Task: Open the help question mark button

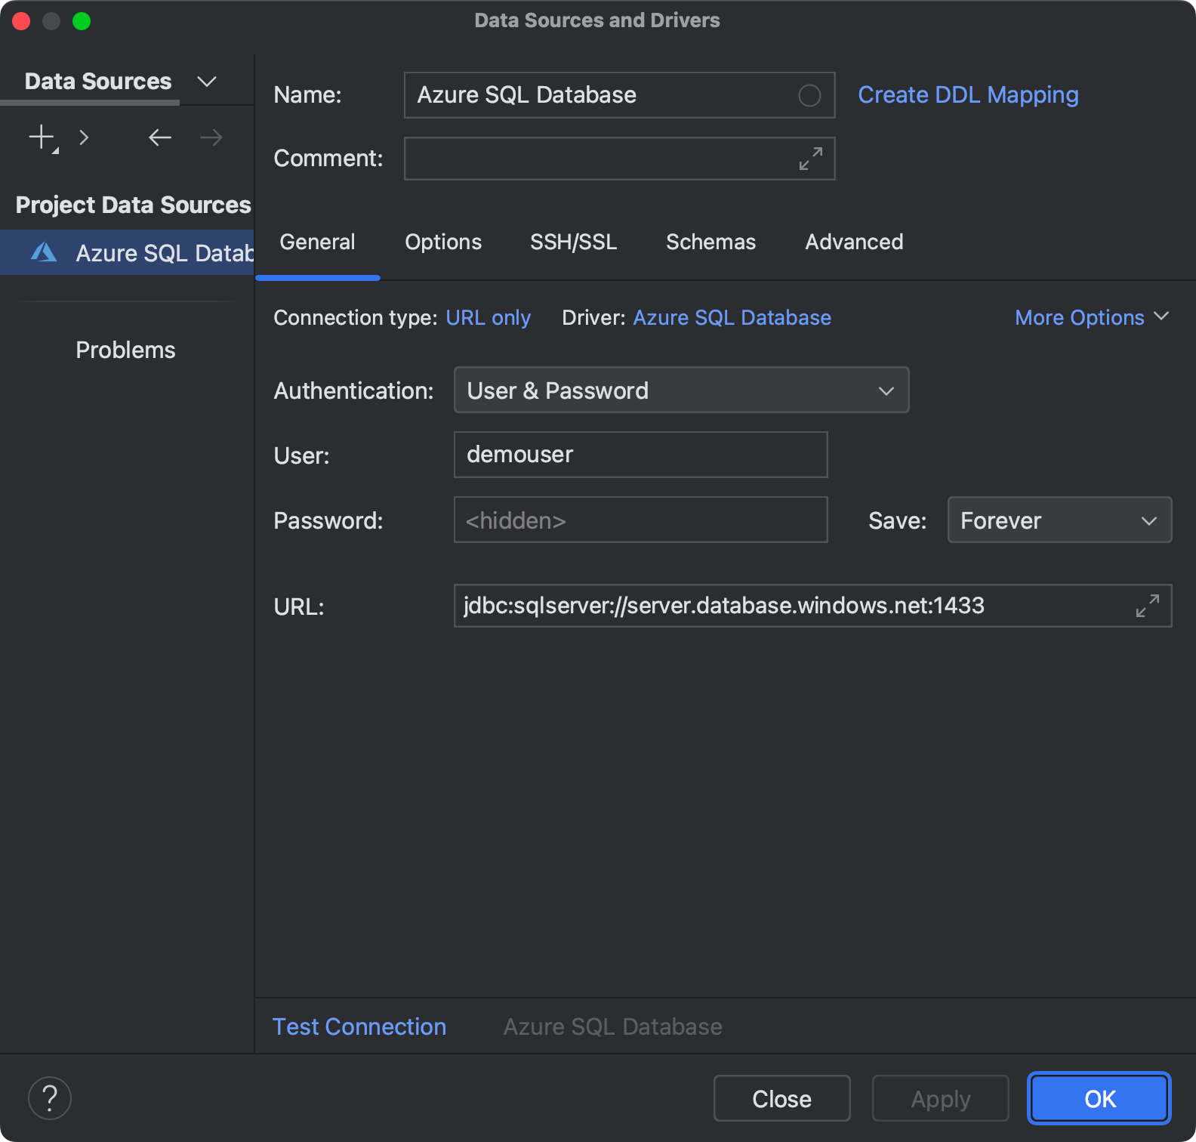Action: coord(50,1098)
